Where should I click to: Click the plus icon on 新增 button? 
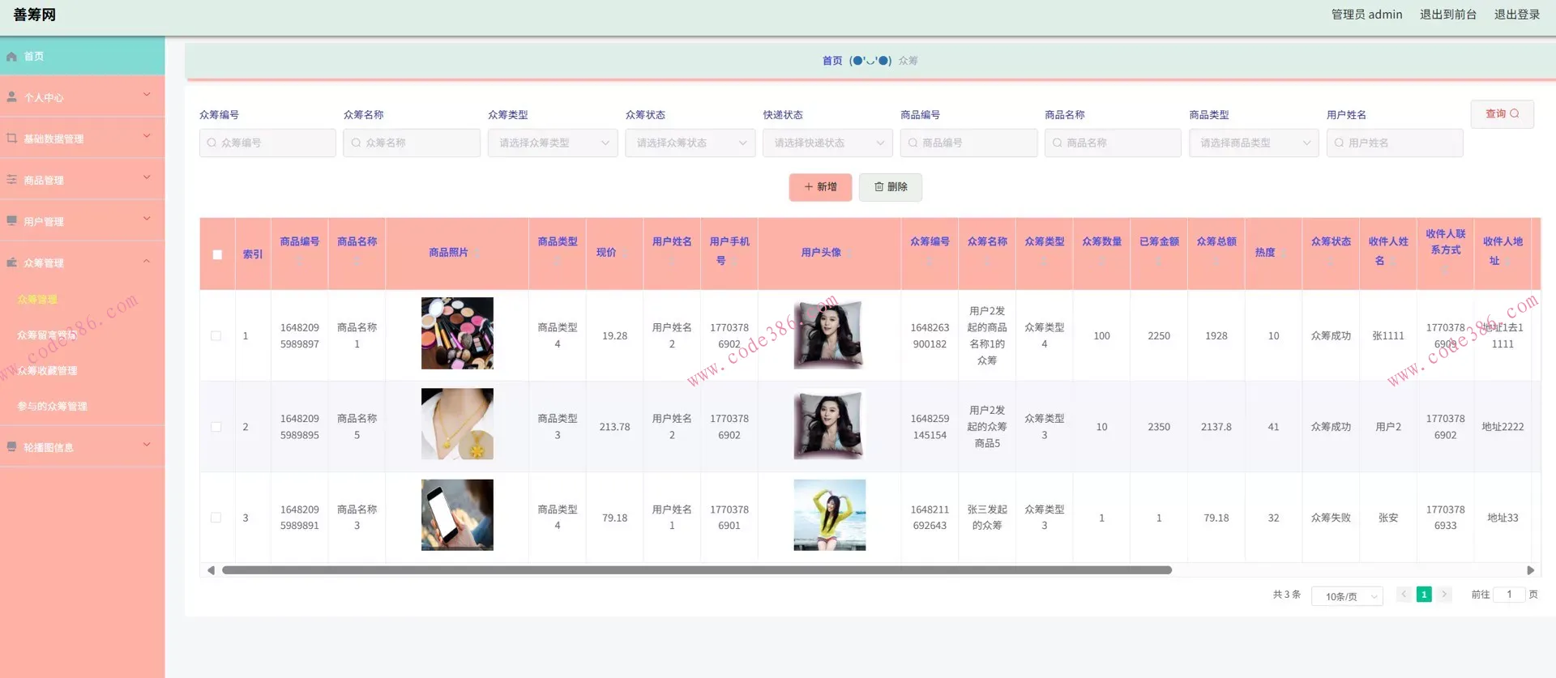(808, 187)
